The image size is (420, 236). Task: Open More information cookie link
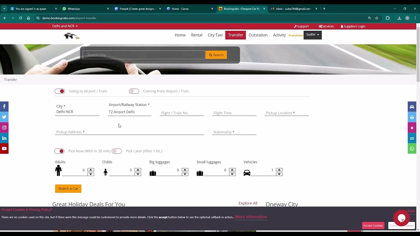251,217
